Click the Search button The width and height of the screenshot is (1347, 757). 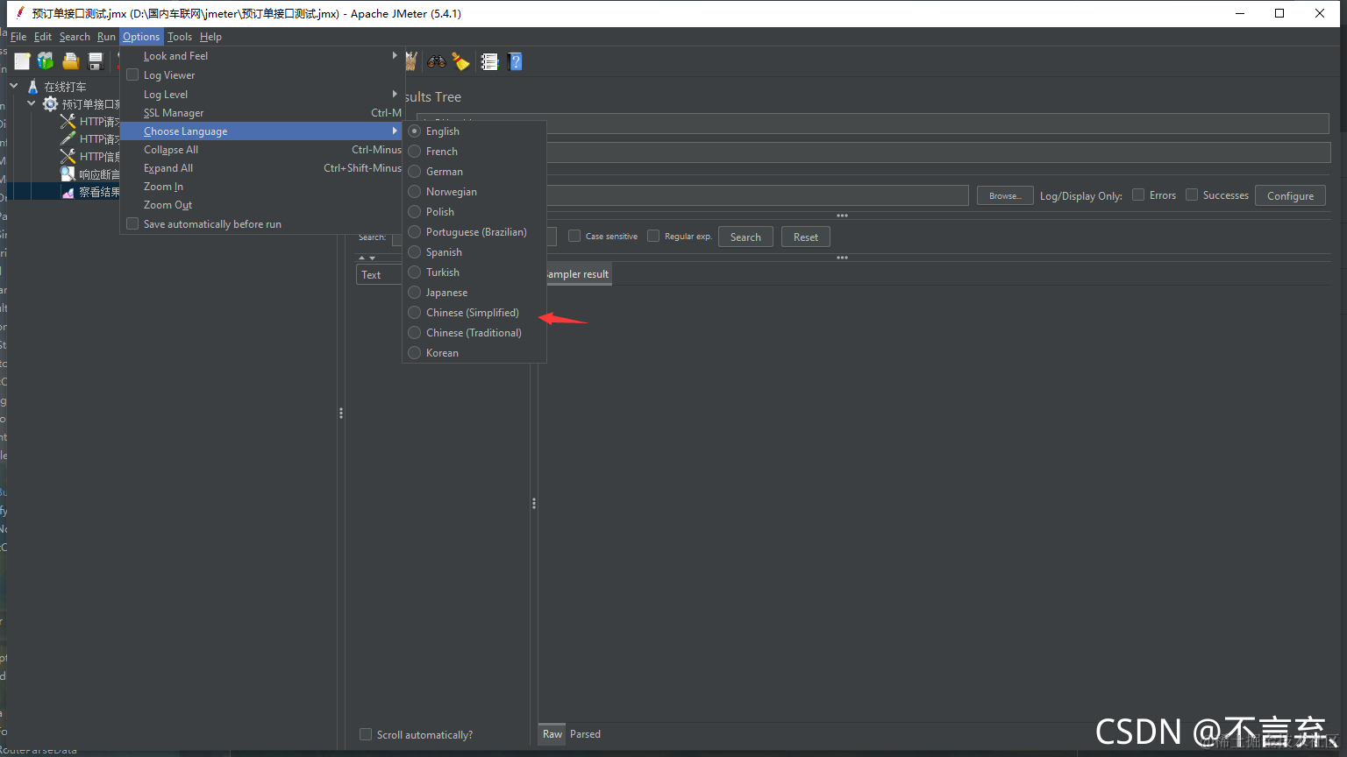click(745, 237)
